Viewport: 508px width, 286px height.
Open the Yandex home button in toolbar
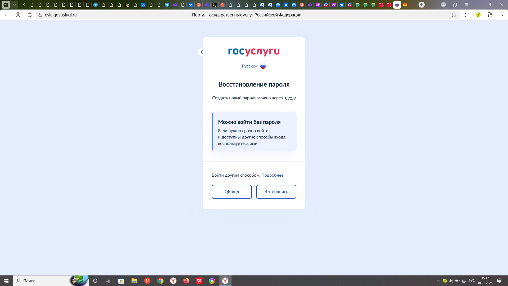pyautogui.click(x=18, y=15)
